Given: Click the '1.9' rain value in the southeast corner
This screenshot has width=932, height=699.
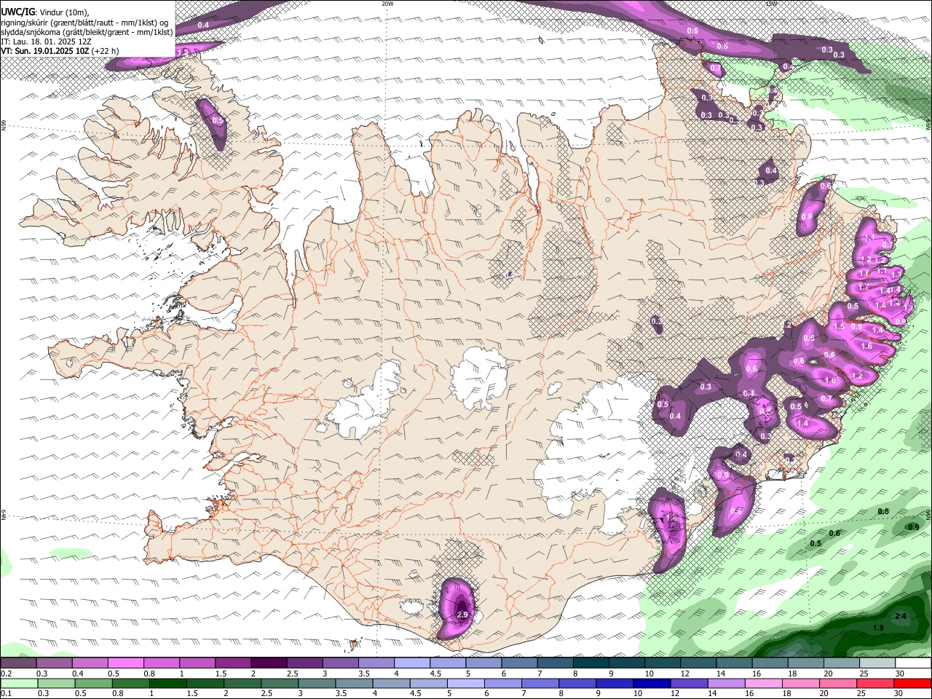Looking at the screenshot, I should (878, 628).
